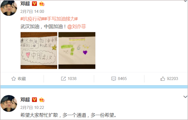Open 邓超 username on the second post

tap(25, 100)
